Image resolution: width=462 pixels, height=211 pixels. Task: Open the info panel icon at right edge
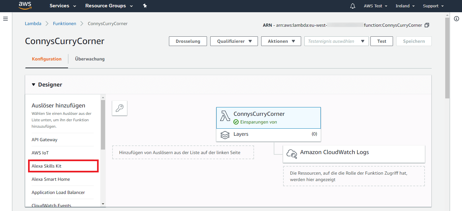pyautogui.click(x=457, y=19)
